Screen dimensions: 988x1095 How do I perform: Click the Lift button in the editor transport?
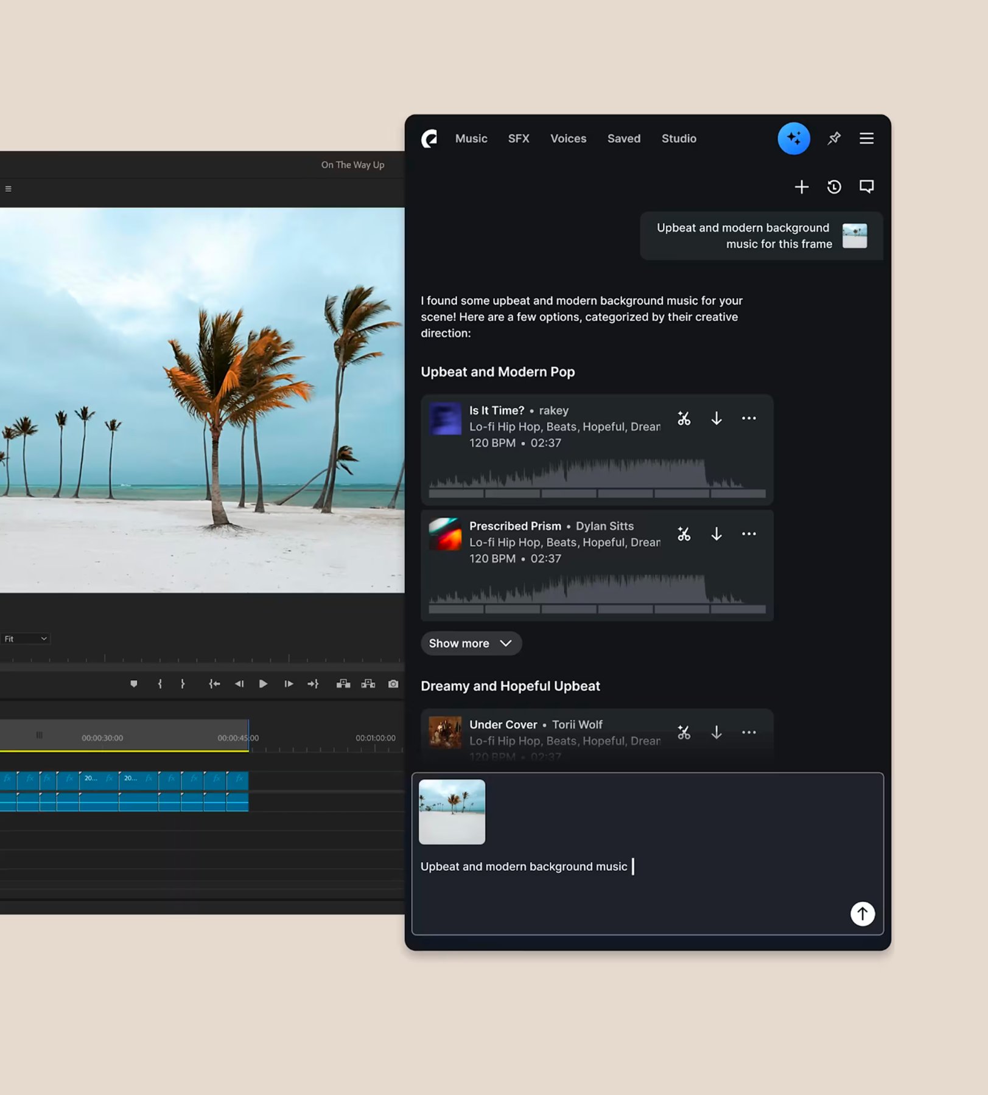pyautogui.click(x=343, y=684)
